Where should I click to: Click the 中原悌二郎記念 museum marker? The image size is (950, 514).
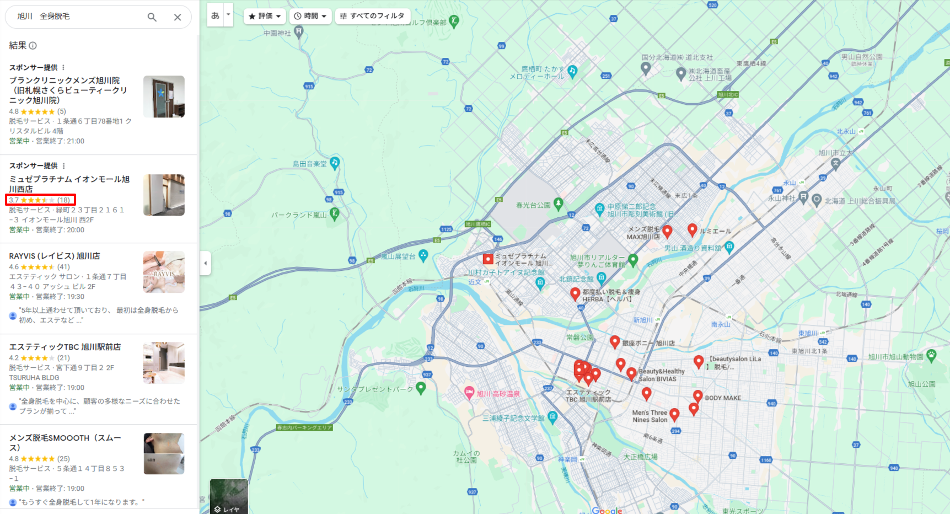pyautogui.click(x=600, y=209)
